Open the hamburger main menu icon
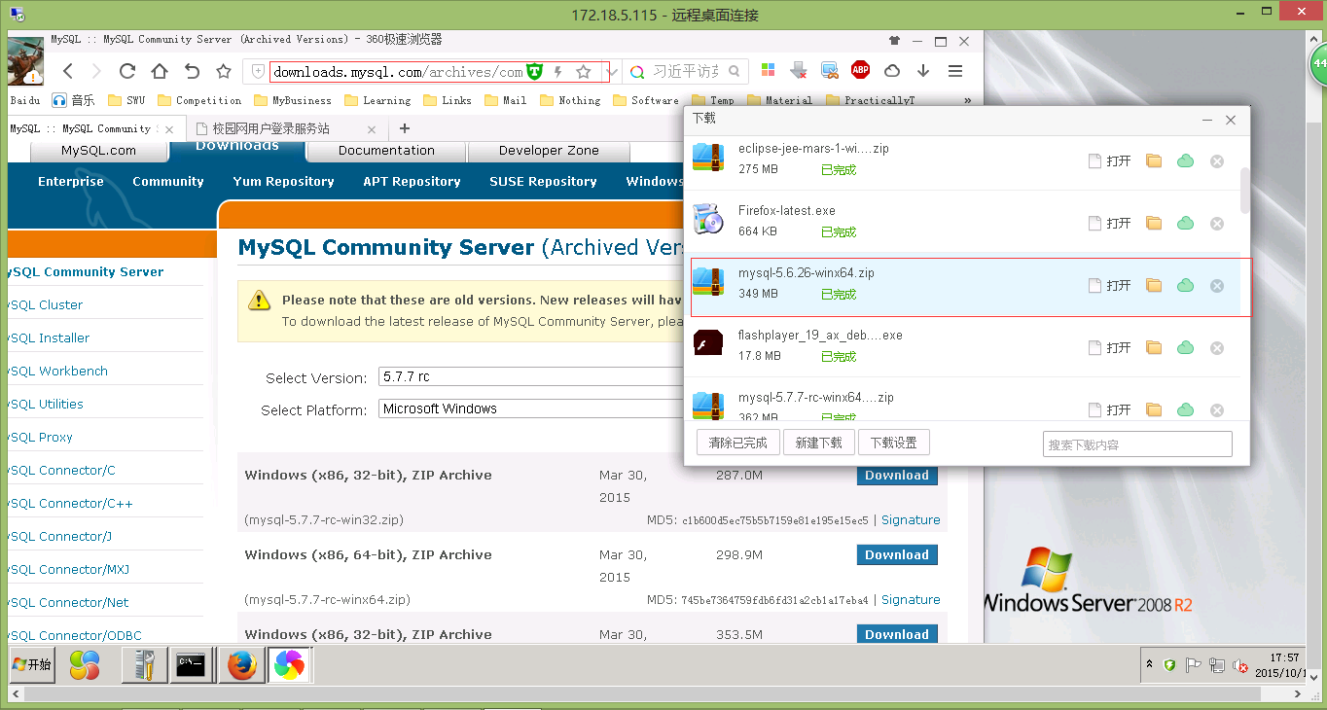The width and height of the screenshot is (1327, 710). [x=955, y=70]
